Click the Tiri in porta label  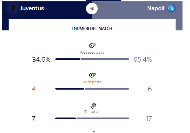[92, 82]
